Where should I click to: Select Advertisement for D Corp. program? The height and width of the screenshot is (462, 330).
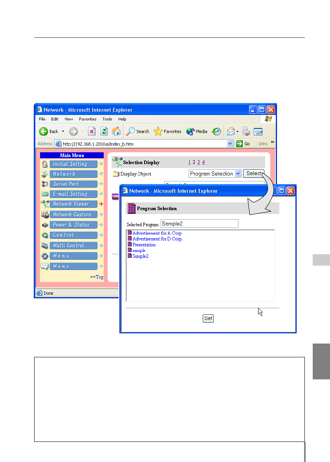click(x=158, y=239)
